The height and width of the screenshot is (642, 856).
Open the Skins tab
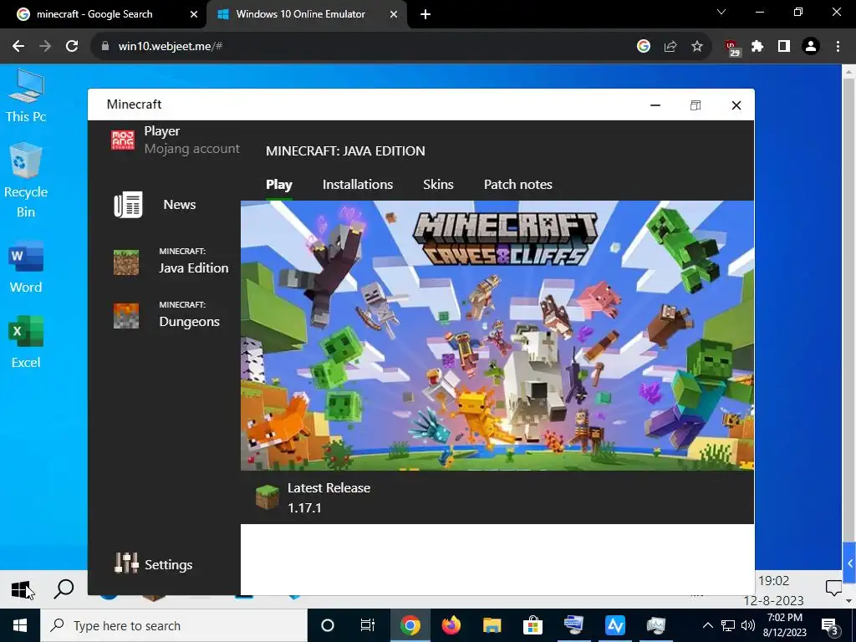pos(438,185)
